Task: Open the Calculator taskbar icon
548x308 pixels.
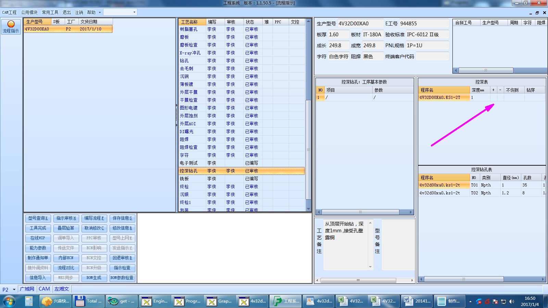Action: pos(29,301)
